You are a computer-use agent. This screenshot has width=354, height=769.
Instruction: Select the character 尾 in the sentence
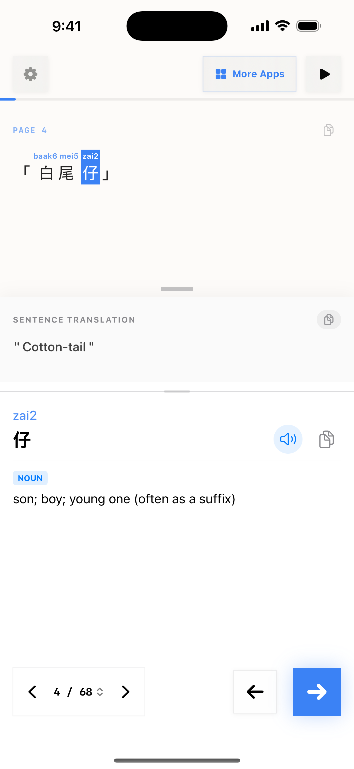click(66, 173)
